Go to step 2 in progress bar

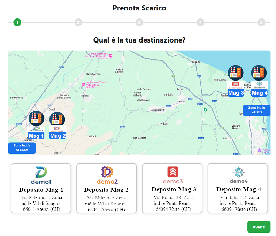click(x=78, y=22)
